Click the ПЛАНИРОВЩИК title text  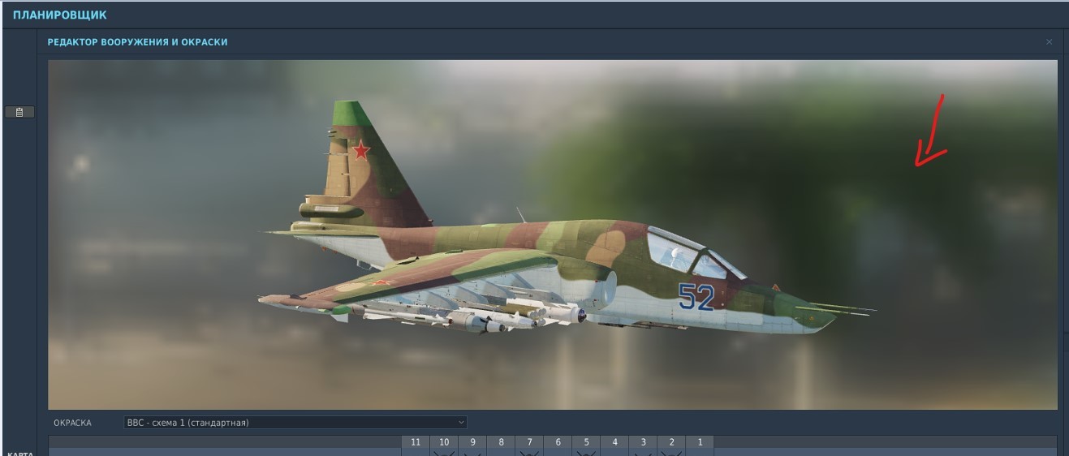click(59, 15)
